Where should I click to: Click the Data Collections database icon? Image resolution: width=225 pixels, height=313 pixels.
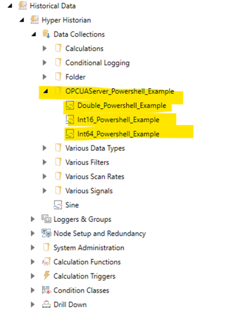click(46, 34)
